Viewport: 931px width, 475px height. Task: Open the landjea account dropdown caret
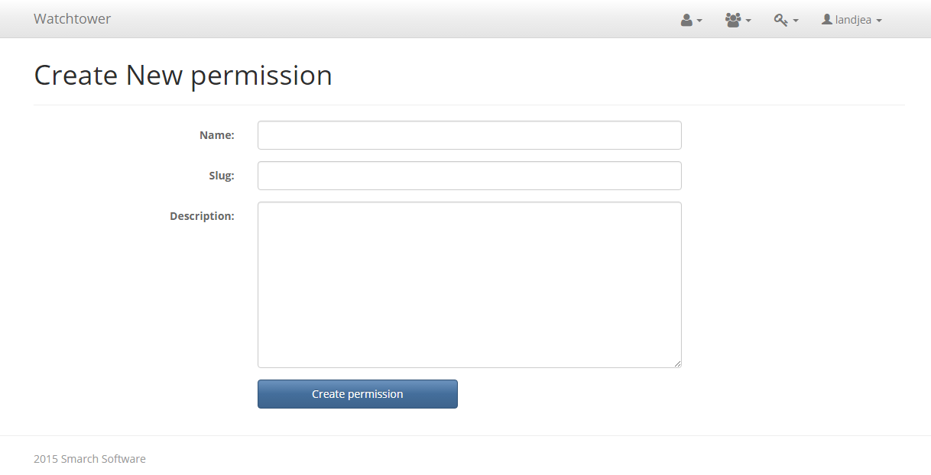(x=879, y=21)
